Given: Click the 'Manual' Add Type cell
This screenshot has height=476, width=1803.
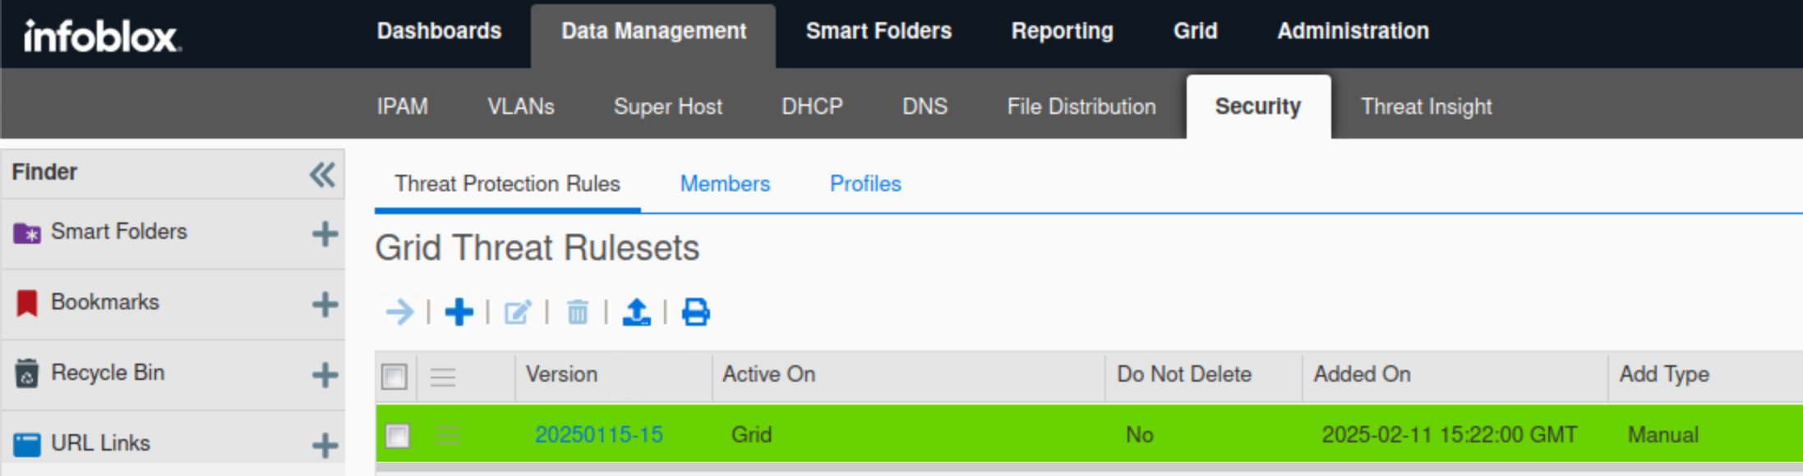Looking at the screenshot, I should (x=1663, y=435).
